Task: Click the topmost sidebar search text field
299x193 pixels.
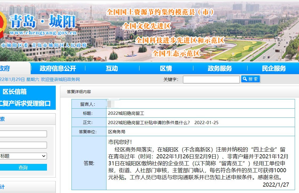Action: (x=23, y=134)
